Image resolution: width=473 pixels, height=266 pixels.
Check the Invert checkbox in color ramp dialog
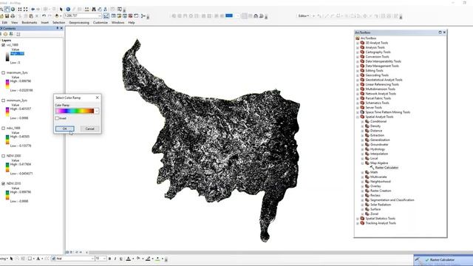click(57, 118)
